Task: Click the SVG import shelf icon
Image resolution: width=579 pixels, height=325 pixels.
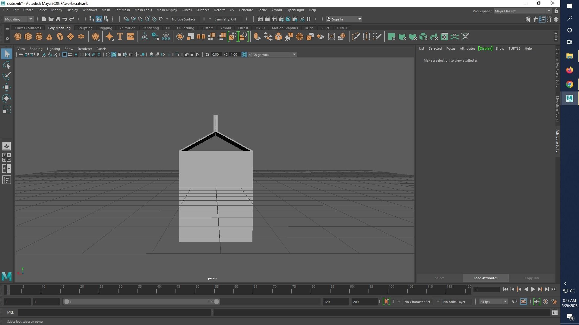Action: [x=131, y=37]
